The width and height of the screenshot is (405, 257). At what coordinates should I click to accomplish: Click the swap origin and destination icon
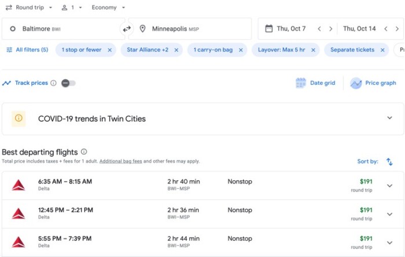point(127,29)
